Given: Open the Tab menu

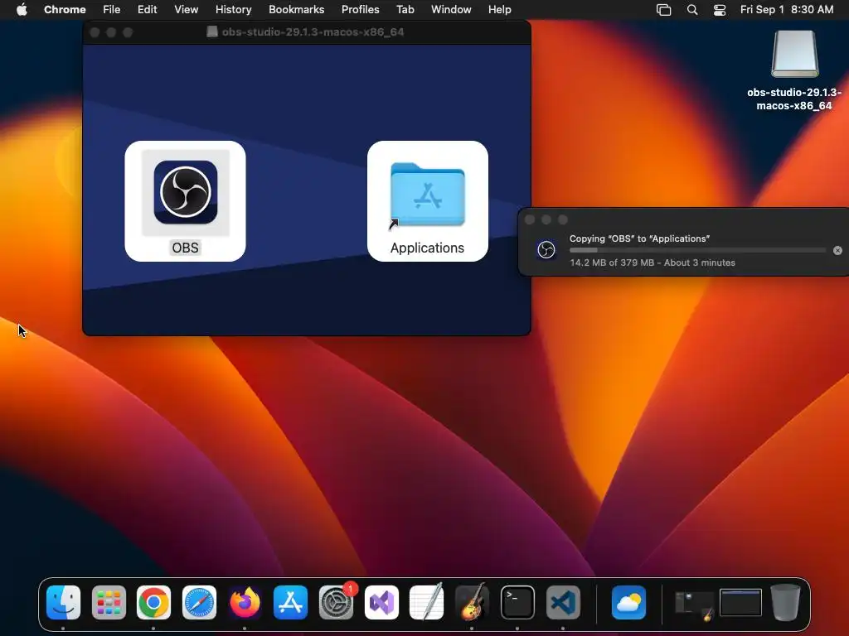Looking at the screenshot, I should [x=405, y=10].
